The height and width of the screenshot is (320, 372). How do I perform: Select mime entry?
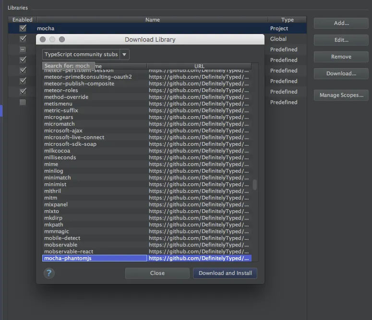[x=95, y=164]
